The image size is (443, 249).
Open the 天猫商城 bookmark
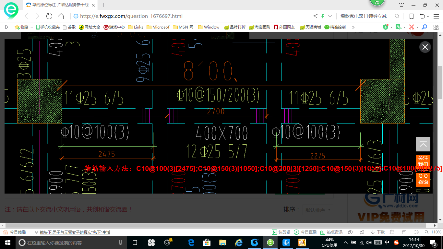tap(310, 27)
